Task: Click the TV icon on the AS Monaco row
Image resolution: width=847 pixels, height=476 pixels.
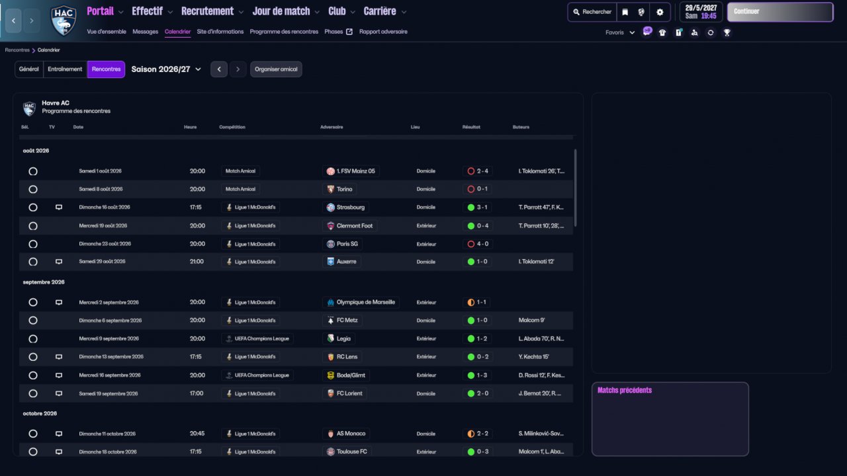Action: [x=59, y=434]
